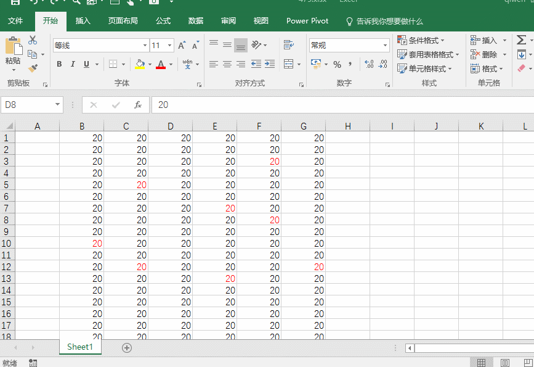
Task: Click the Format Painter brush icon
Action: [x=33, y=68]
